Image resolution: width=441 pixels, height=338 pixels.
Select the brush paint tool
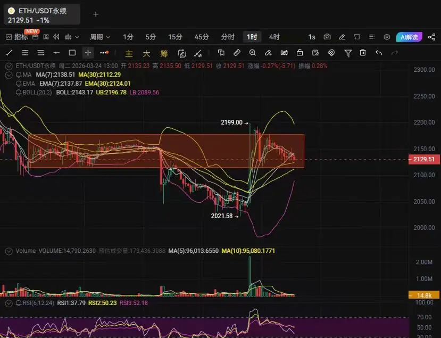268,53
